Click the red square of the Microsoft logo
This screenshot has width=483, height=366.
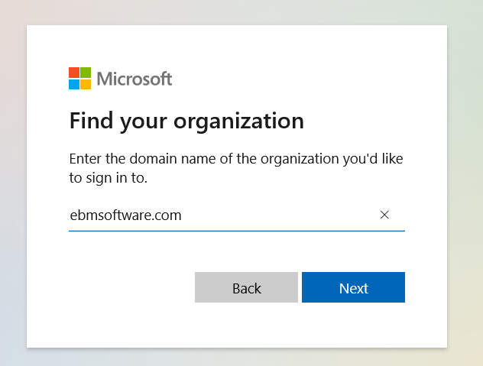point(74,73)
